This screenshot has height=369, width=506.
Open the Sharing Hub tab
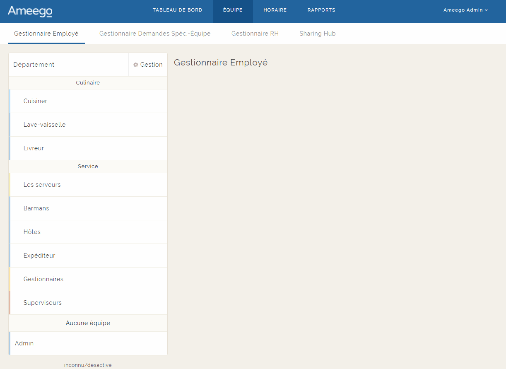click(318, 34)
